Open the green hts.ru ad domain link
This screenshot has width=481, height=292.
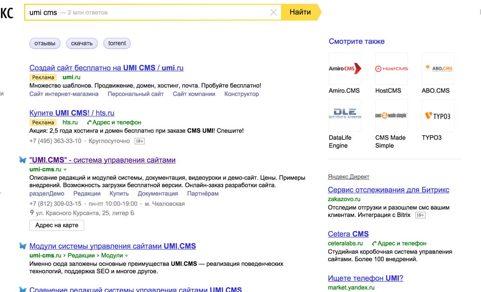coord(70,122)
